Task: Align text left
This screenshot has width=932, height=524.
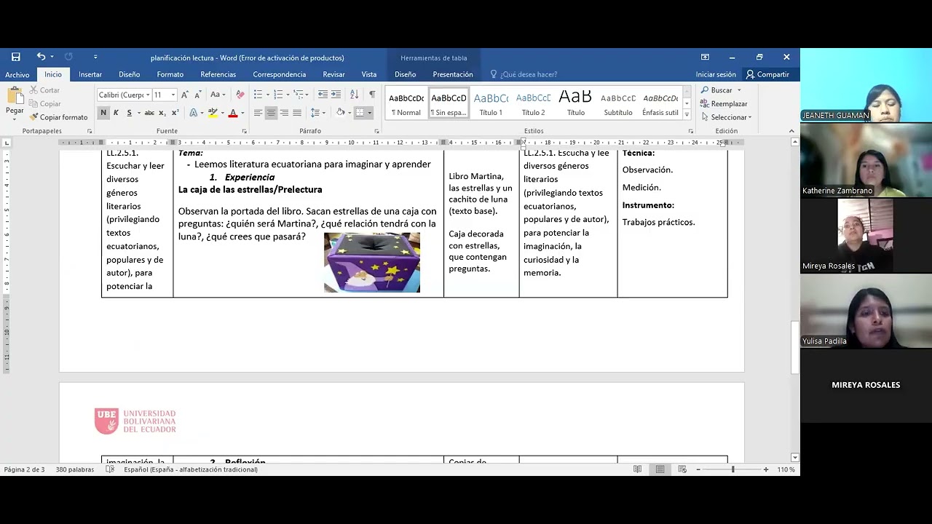Action: point(258,113)
